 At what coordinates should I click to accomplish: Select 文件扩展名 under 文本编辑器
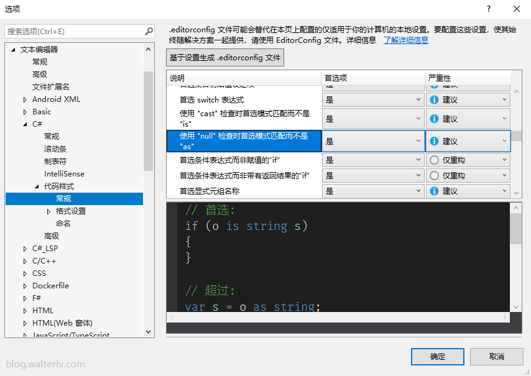(x=51, y=87)
